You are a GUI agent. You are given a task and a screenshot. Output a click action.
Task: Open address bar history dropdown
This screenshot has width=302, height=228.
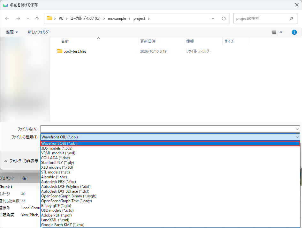point(213,18)
